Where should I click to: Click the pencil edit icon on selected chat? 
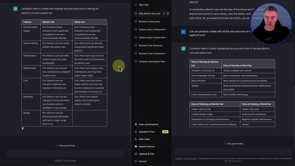[164, 13]
